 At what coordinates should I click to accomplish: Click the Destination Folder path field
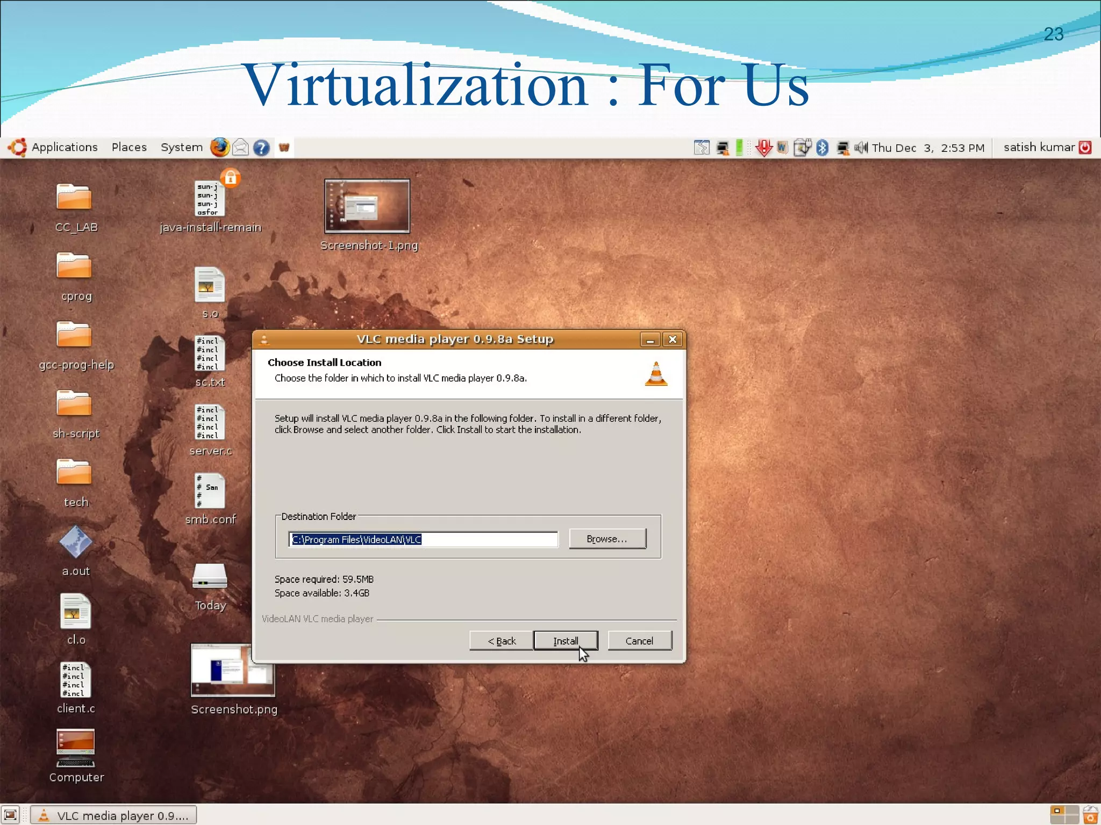point(424,539)
